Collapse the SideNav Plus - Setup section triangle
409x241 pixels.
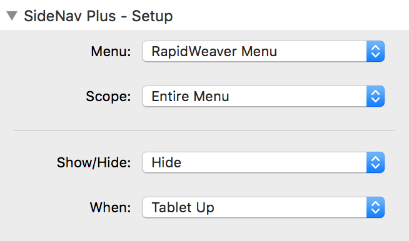12,16
